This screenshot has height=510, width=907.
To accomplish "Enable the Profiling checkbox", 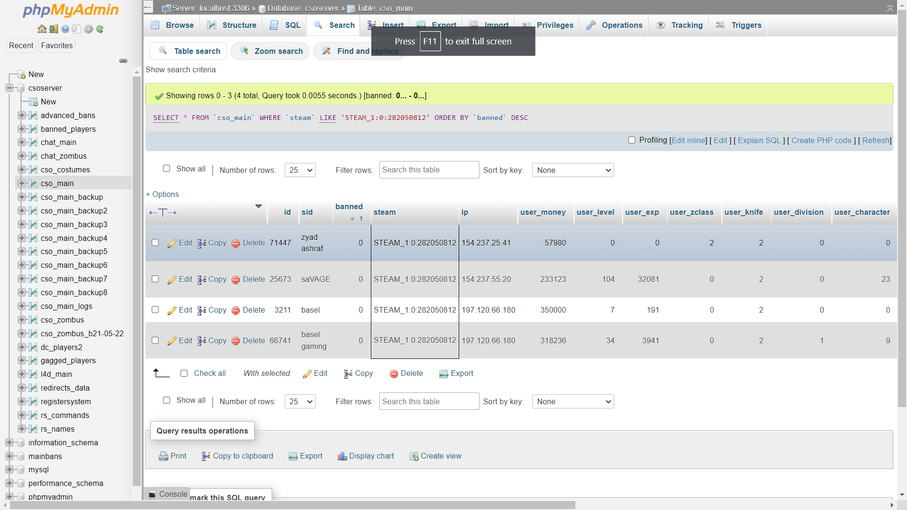I will pos(632,140).
